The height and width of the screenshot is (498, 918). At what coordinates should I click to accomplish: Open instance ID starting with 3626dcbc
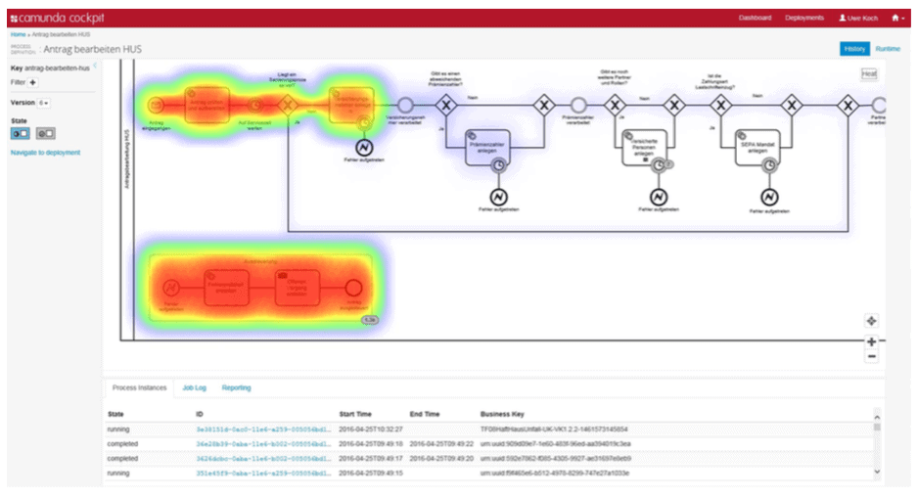tap(263, 459)
